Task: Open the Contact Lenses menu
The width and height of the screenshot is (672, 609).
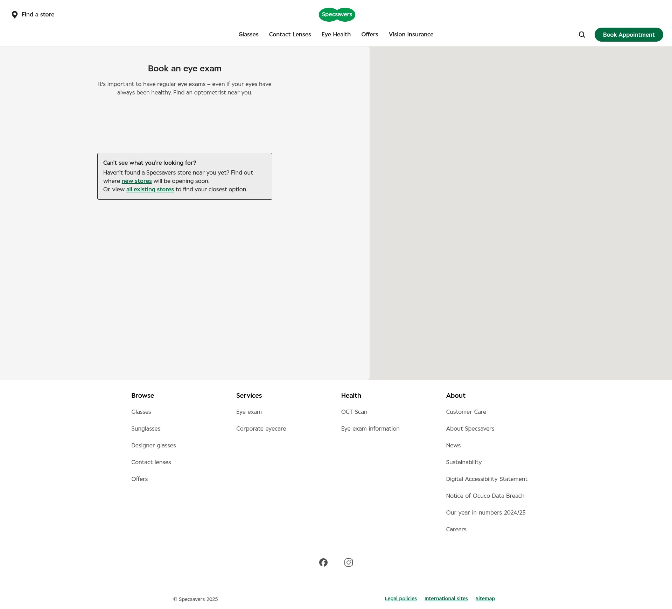Action: pos(290,34)
